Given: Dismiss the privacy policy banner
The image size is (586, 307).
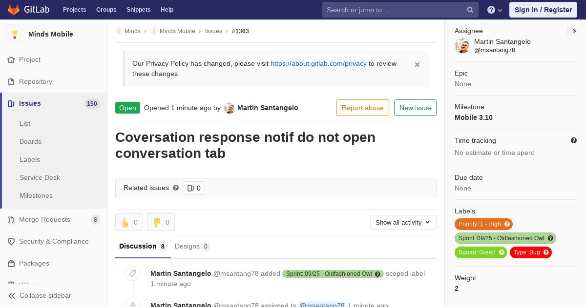Looking at the screenshot, I should [417, 64].
